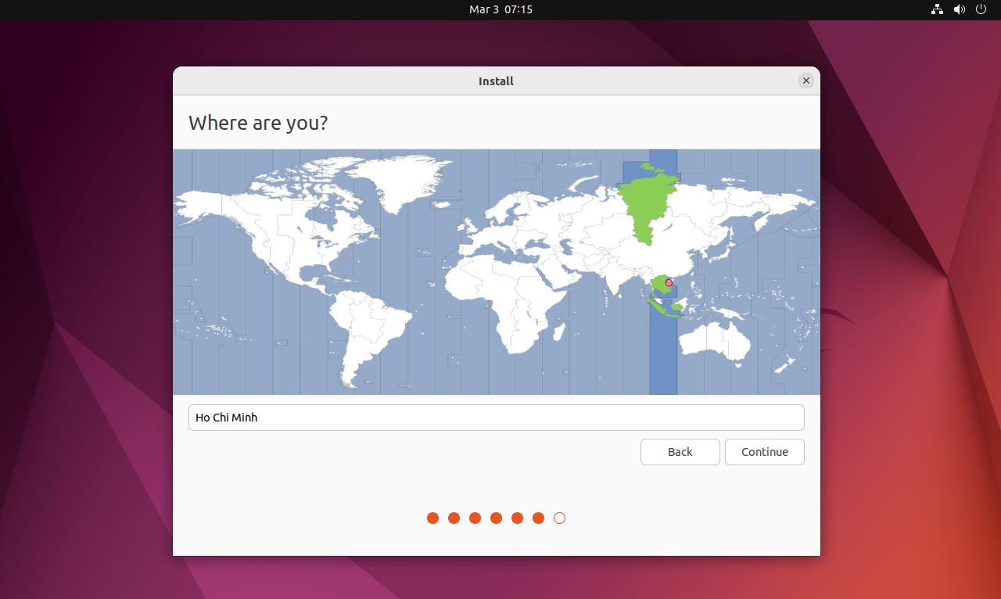Open the clock showing Mar 3 07:15
1001x599 pixels.
(500, 9)
